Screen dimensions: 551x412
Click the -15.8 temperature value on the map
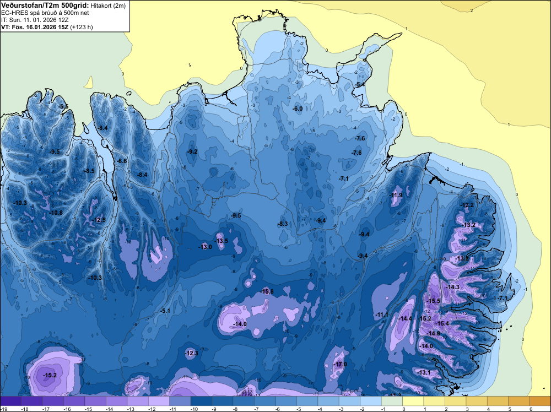tap(267, 291)
